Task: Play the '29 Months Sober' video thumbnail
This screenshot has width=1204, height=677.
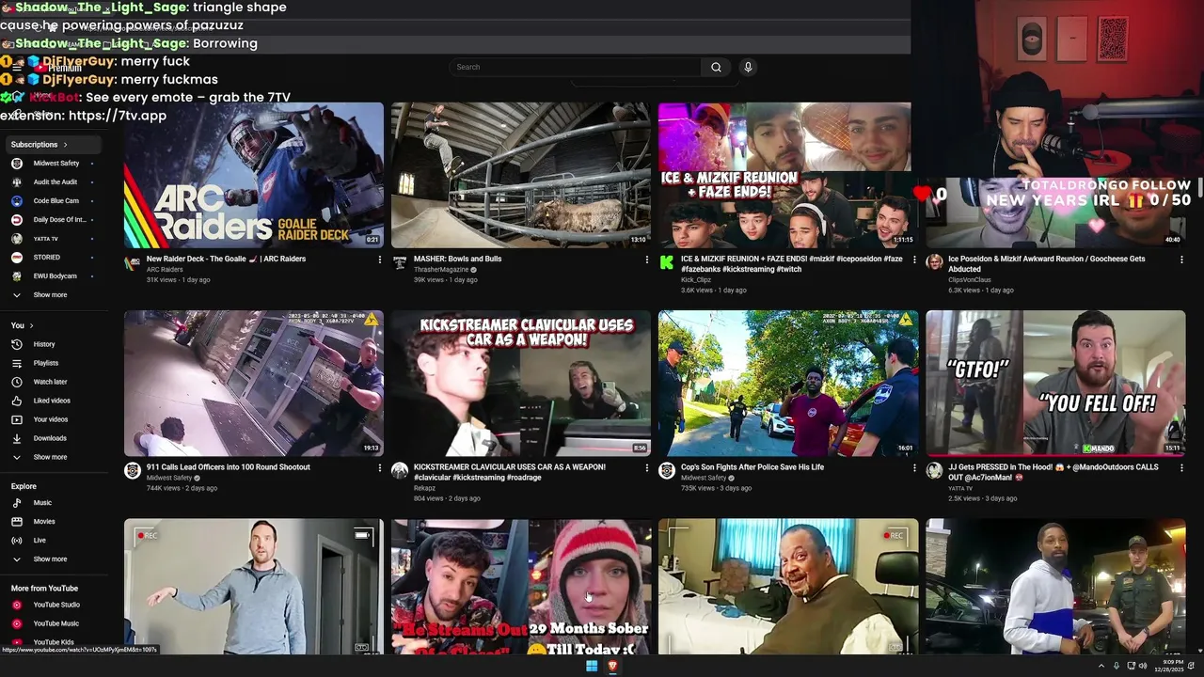Action: point(521,587)
